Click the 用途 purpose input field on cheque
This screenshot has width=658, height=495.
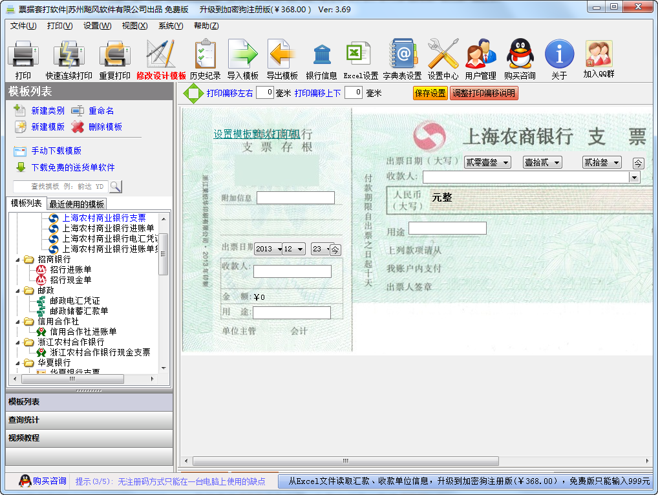point(447,228)
